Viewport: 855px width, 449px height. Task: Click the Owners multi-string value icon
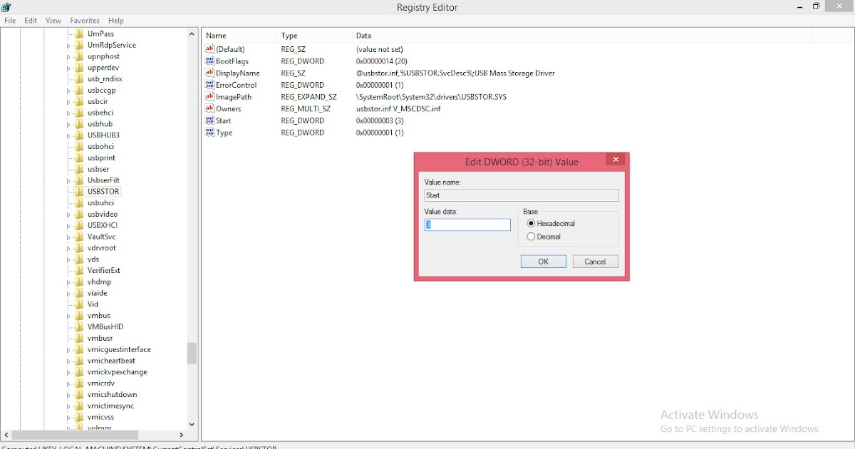[209, 108]
